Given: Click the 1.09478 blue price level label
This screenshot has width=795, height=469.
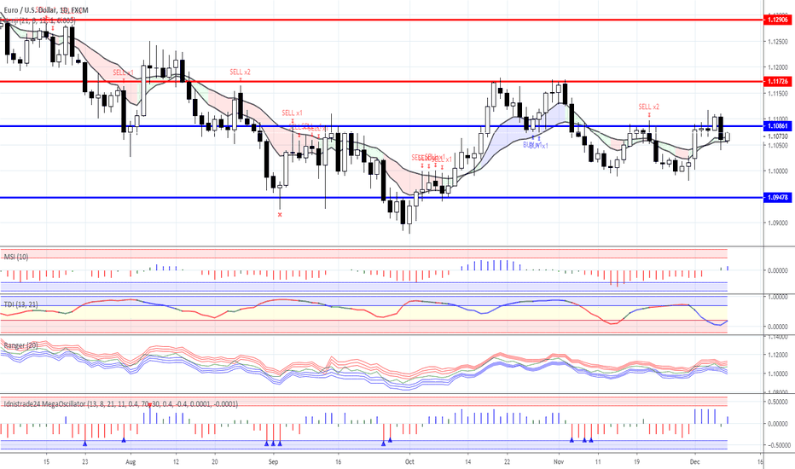Looking at the screenshot, I should point(776,198).
